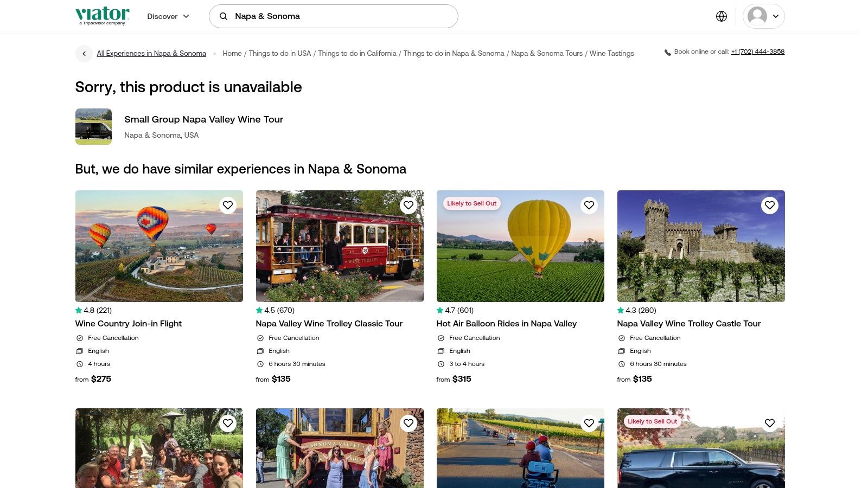Click the Small Group Napa Valley Wine Tour thumbnail
Screen dimensions: 868x488
coord(93,126)
